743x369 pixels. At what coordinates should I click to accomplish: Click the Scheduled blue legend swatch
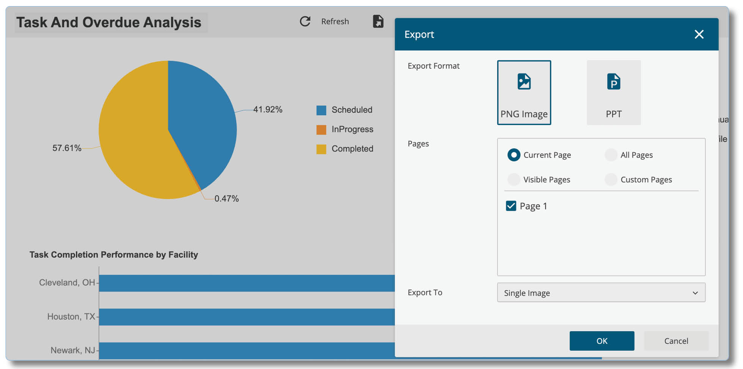(321, 110)
